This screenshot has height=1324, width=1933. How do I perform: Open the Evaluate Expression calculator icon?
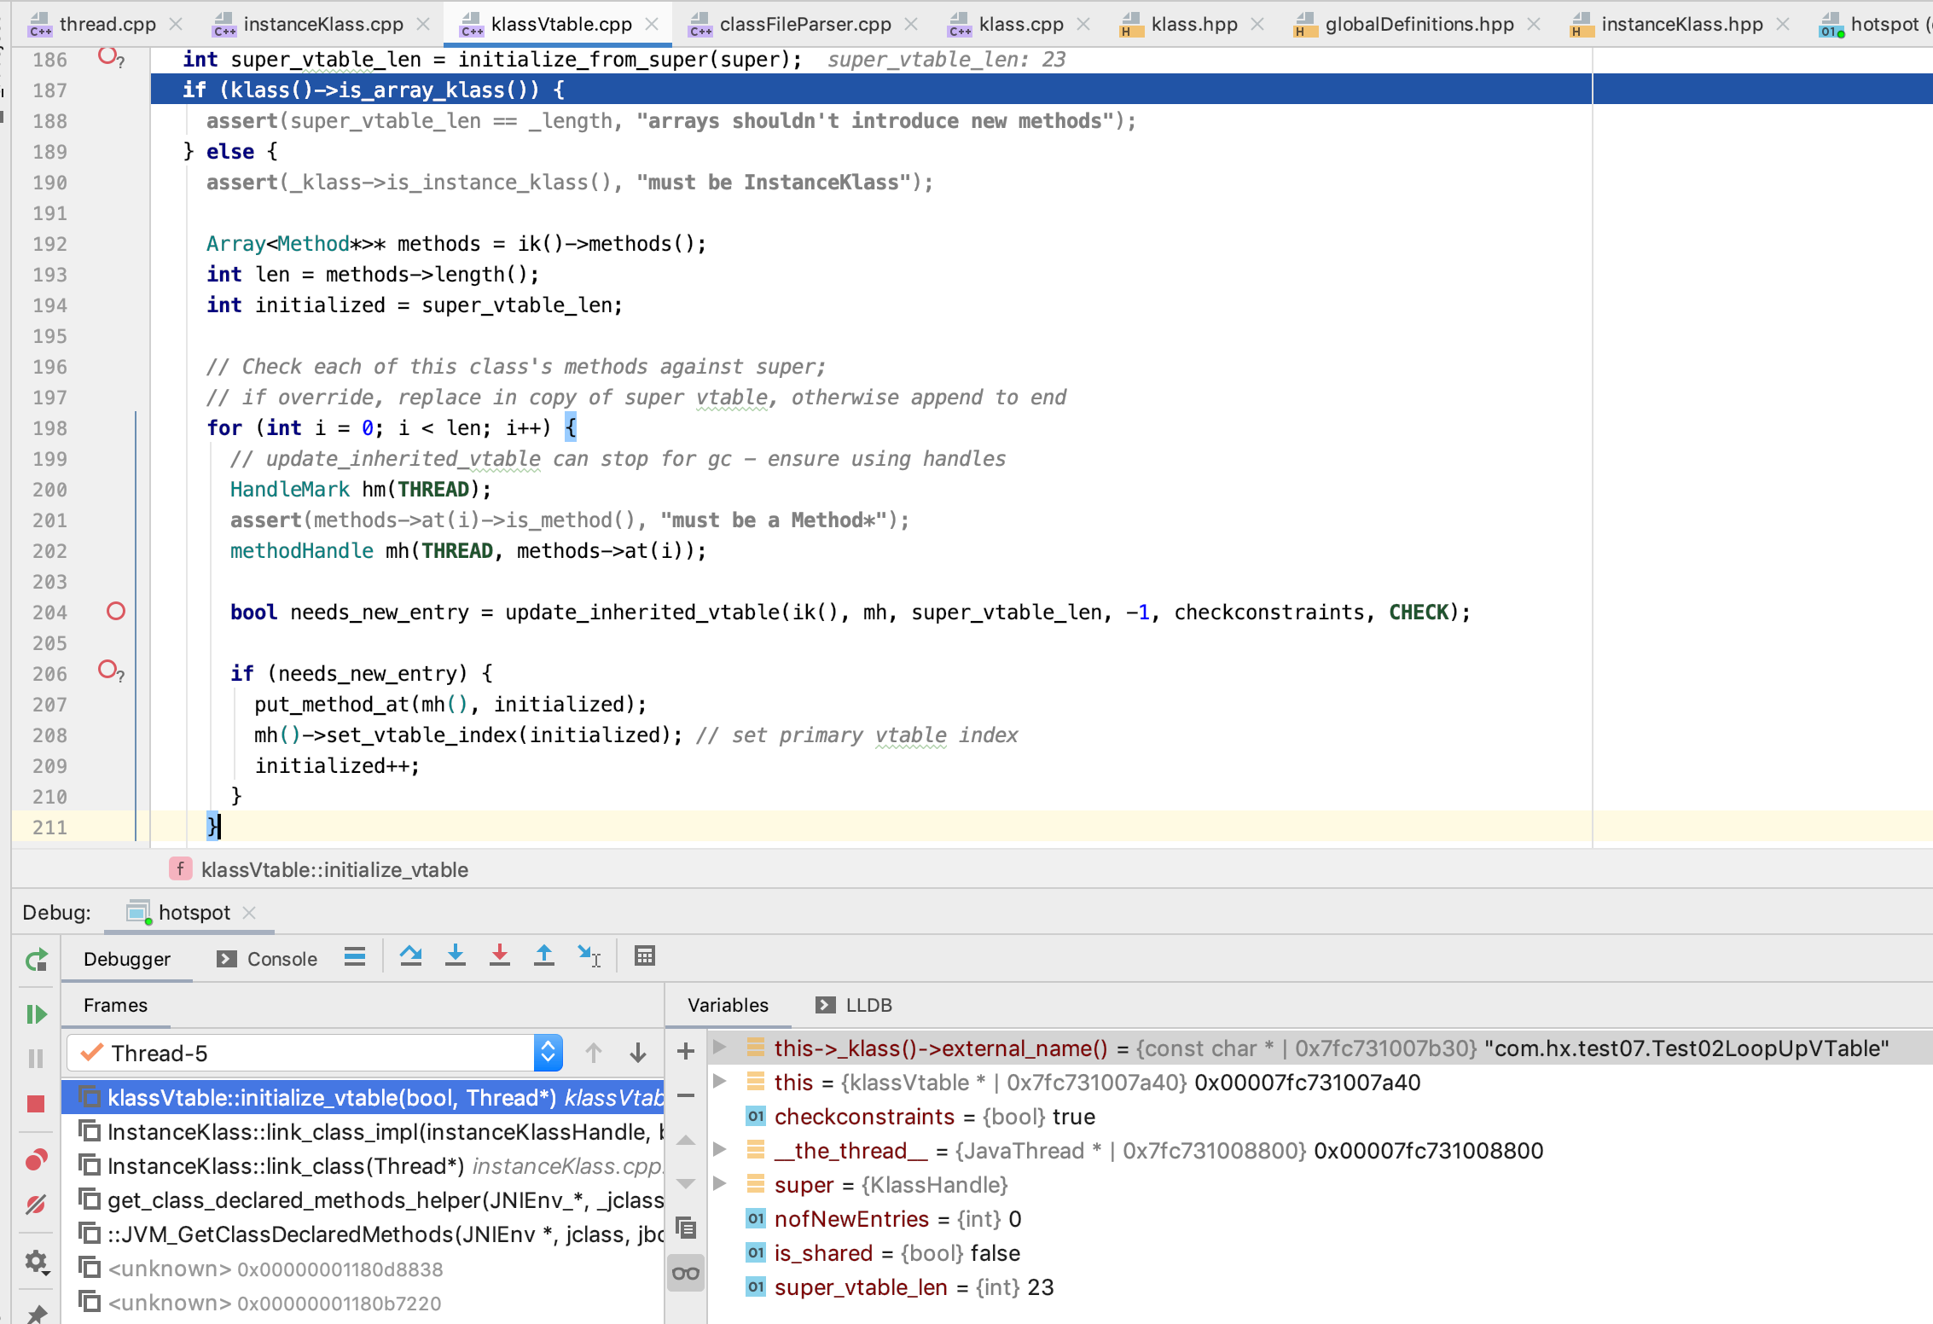coord(645,956)
